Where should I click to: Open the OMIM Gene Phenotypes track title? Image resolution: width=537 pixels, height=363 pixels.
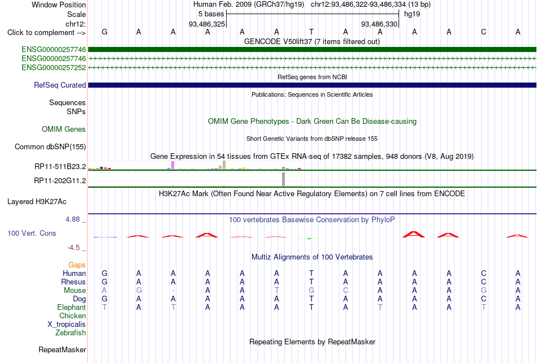[x=312, y=121]
